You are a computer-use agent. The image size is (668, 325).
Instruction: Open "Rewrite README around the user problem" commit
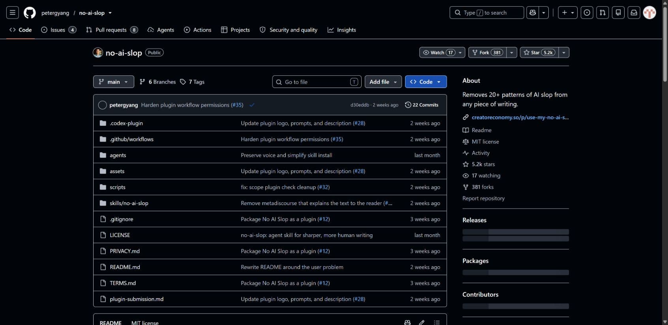pos(292,267)
